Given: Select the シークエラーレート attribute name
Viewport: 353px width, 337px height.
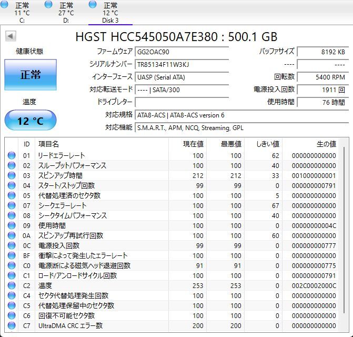Looking at the screenshot, I should pyautogui.click(x=62, y=205).
